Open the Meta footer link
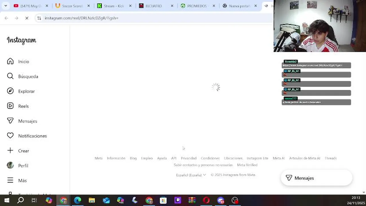This screenshot has height=206, width=366. click(x=99, y=158)
